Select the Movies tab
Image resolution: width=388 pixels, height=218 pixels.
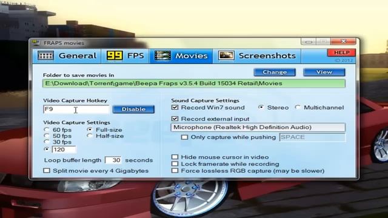pyautogui.click(x=181, y=56)
